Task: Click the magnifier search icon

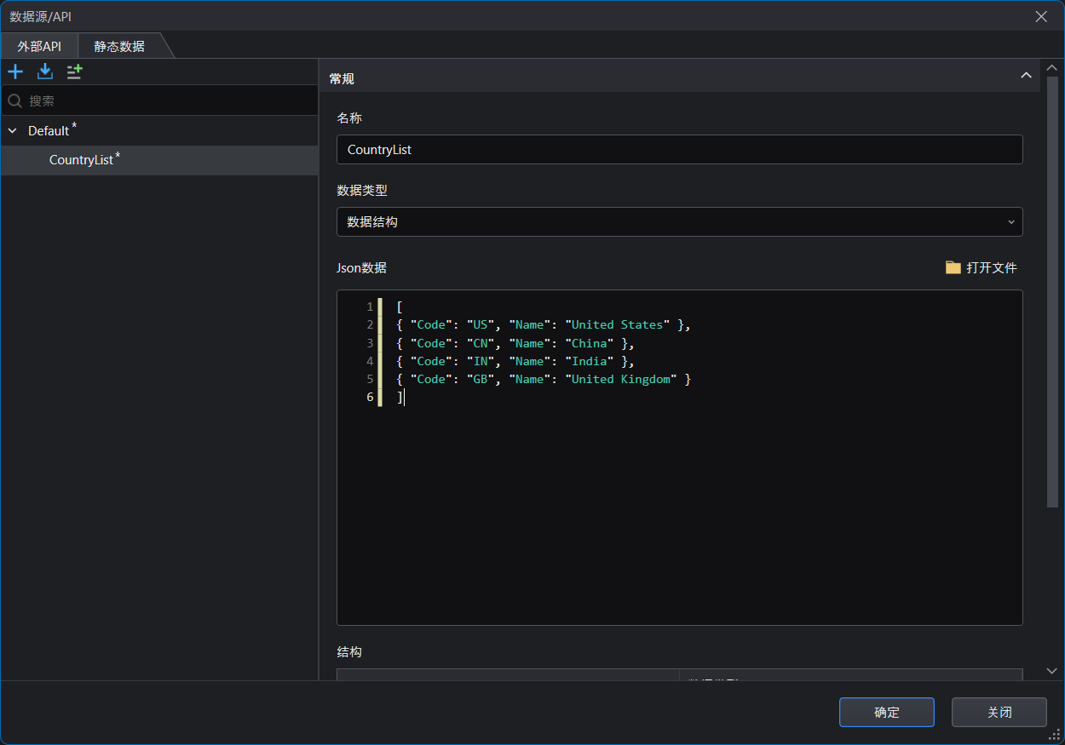Action: coord(14,100)
